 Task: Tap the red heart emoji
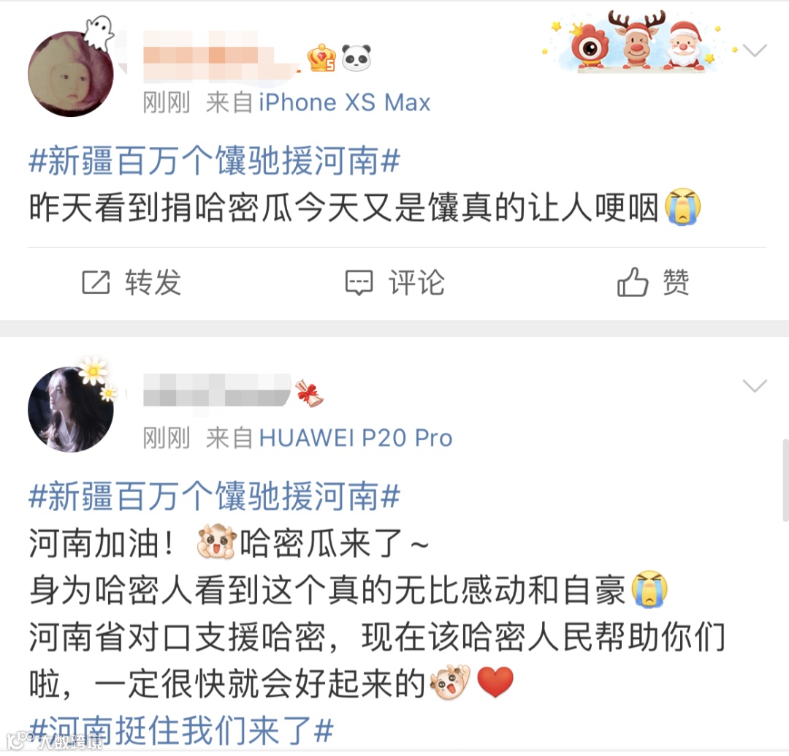495,681
